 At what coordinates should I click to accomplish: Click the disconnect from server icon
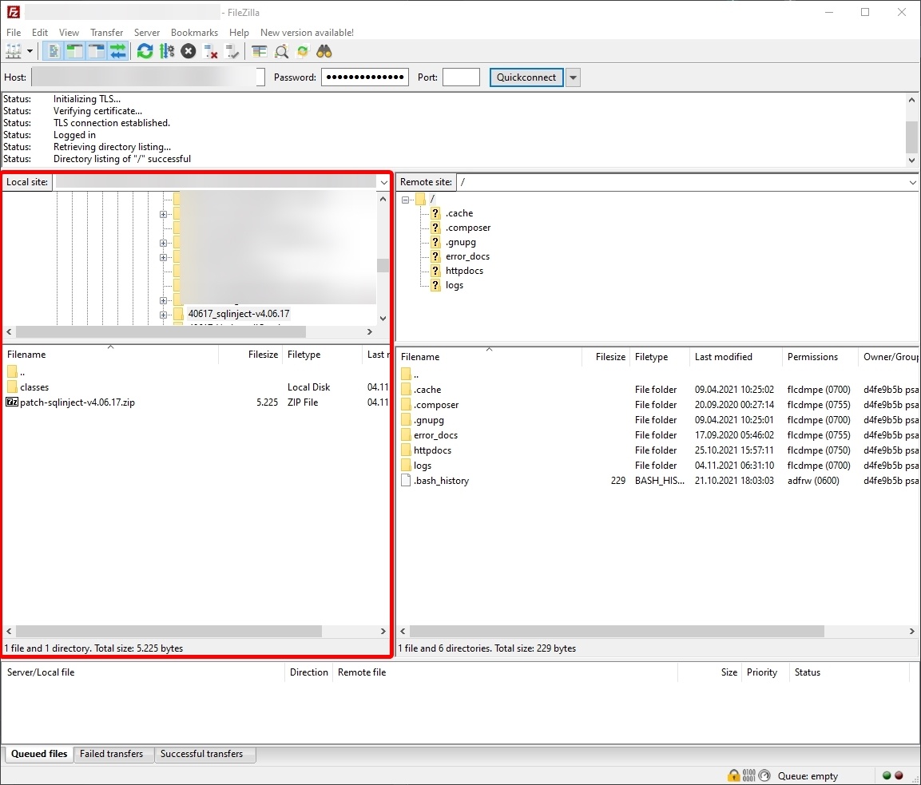[x=211, y=51]
